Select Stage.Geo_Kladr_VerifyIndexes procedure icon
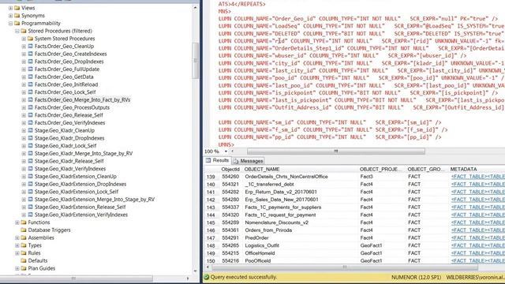Screen dimensions: 505x284 click(x=31, y=169)
